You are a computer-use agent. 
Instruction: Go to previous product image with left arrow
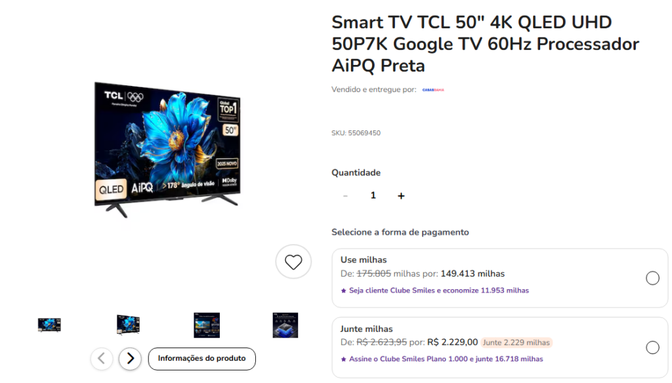point(102,358)
